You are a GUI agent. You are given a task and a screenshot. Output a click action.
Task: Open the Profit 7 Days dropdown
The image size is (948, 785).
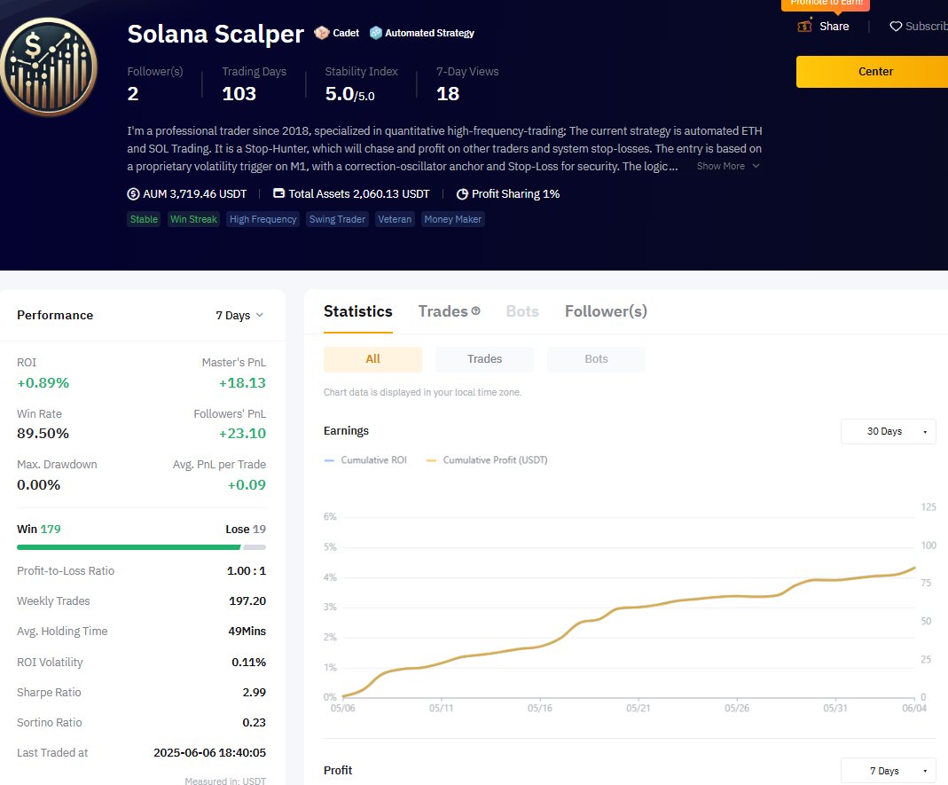pos(889,771)
